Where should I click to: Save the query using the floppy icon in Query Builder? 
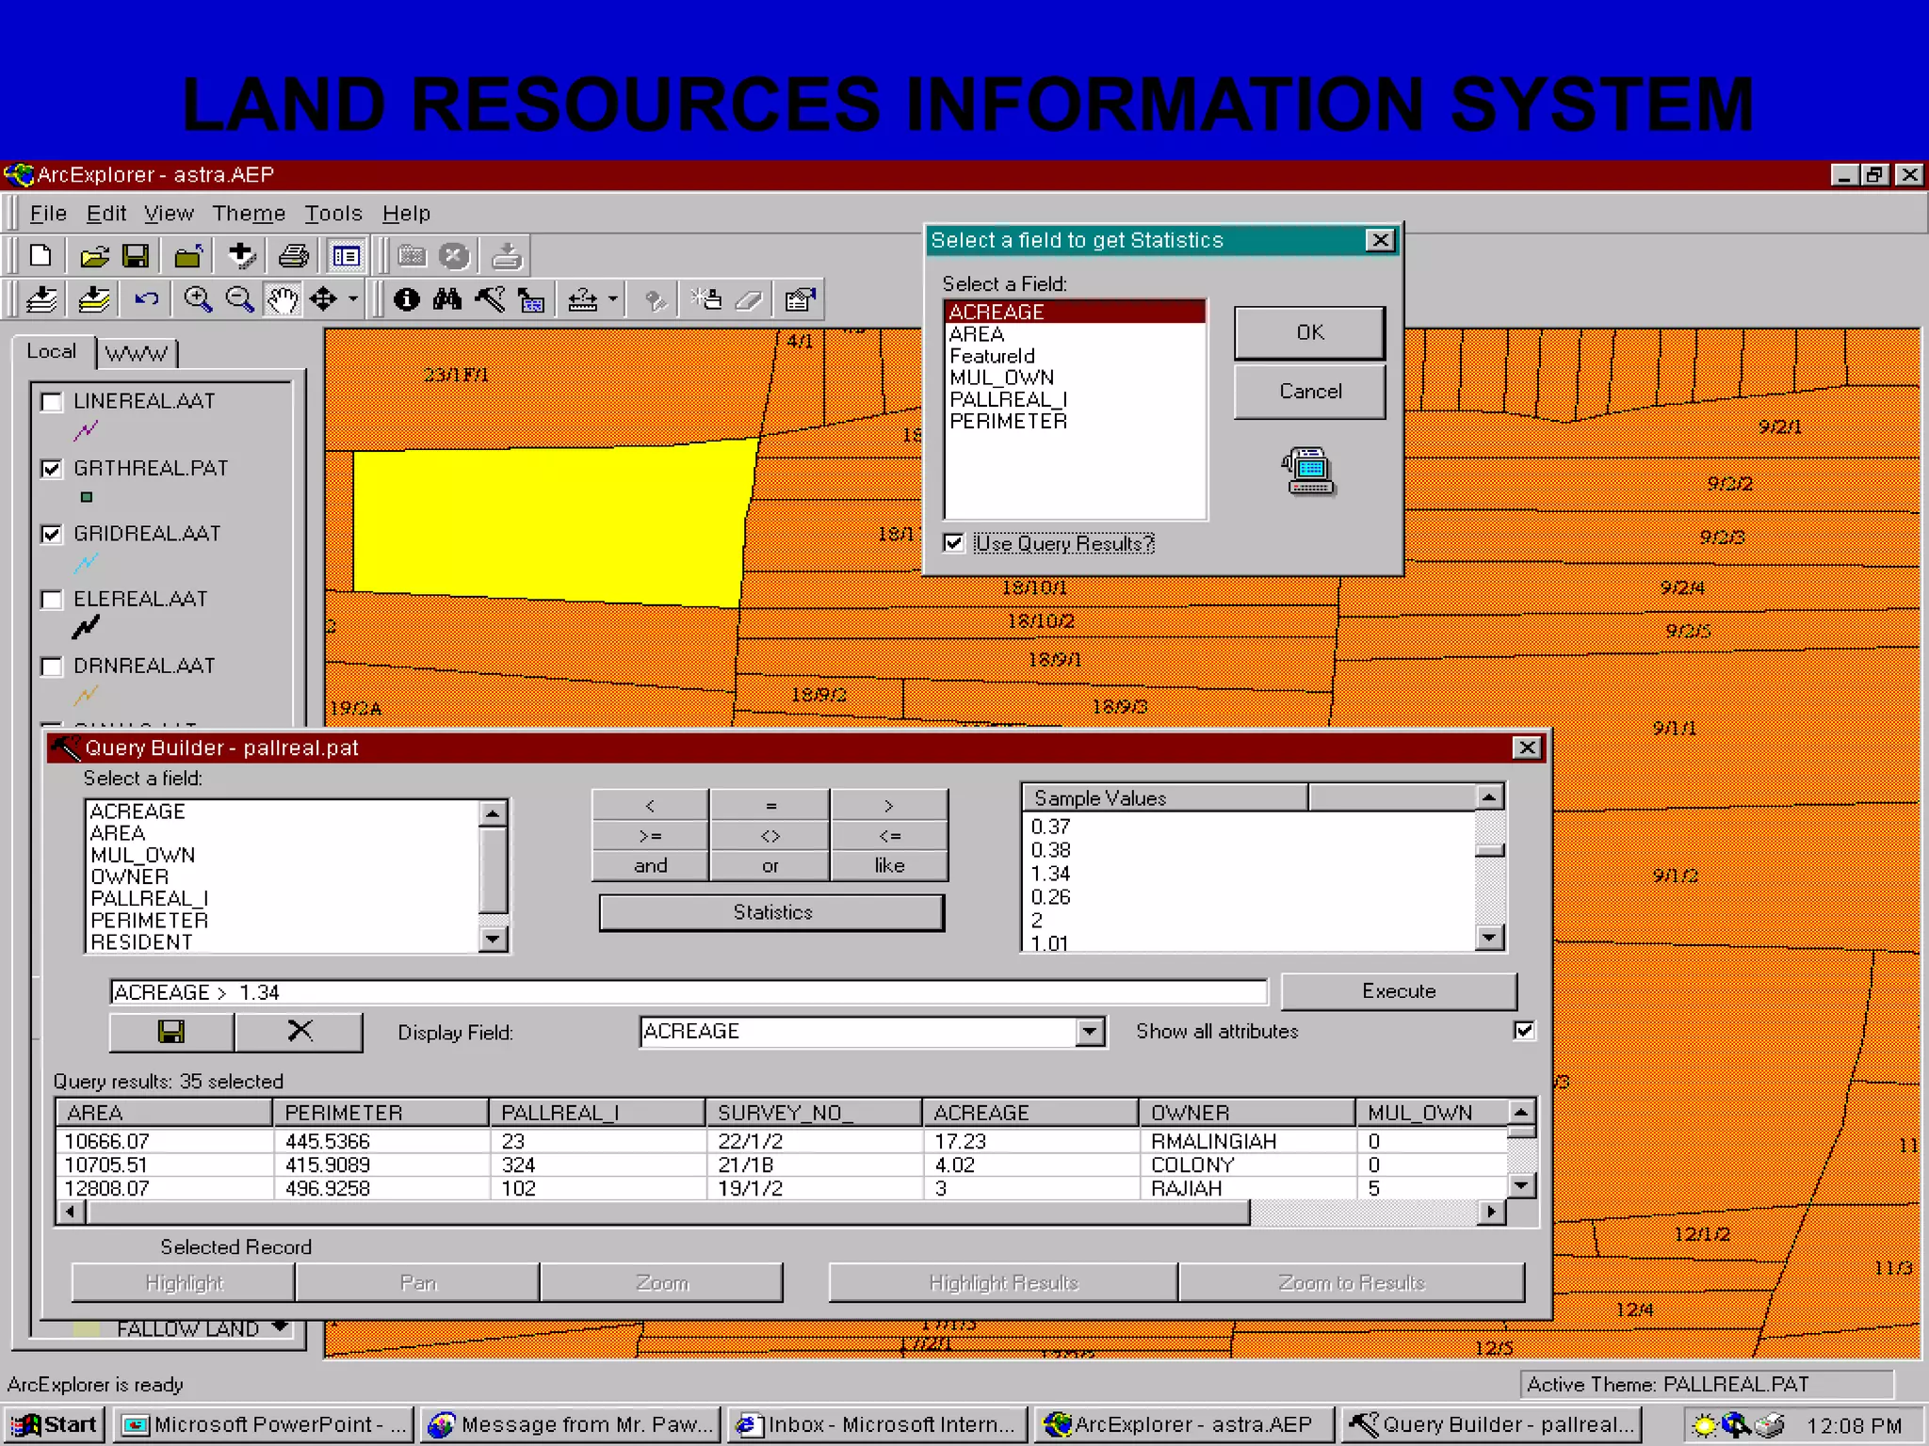point(171,1032)
